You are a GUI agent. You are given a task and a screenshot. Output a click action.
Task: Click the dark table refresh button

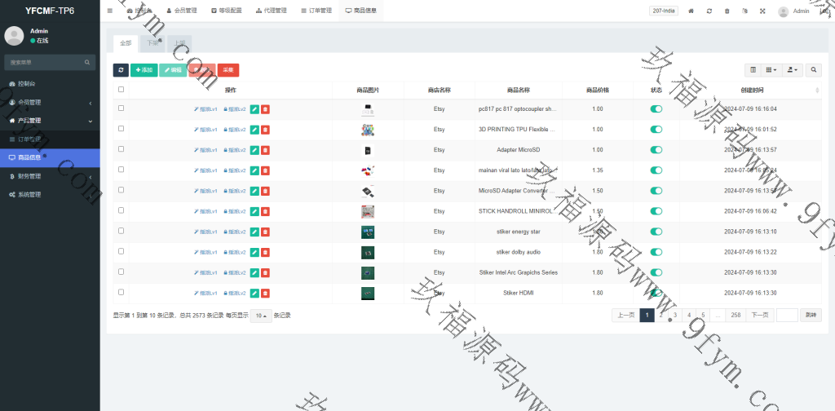pyautogui.click(x=120, y=70)
